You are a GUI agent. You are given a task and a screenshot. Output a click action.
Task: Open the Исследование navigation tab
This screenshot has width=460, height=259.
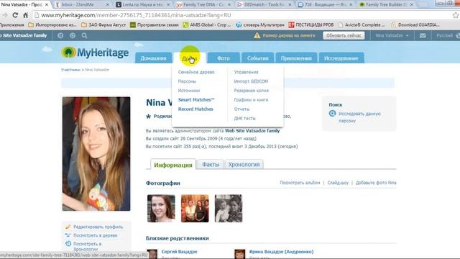(x=341, y=58)
